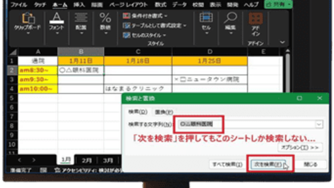Image resolution: width=334 pixels, height=188 pixels.
Task: Click the am8:30~ cell
Action: click(x=38, y=70)
